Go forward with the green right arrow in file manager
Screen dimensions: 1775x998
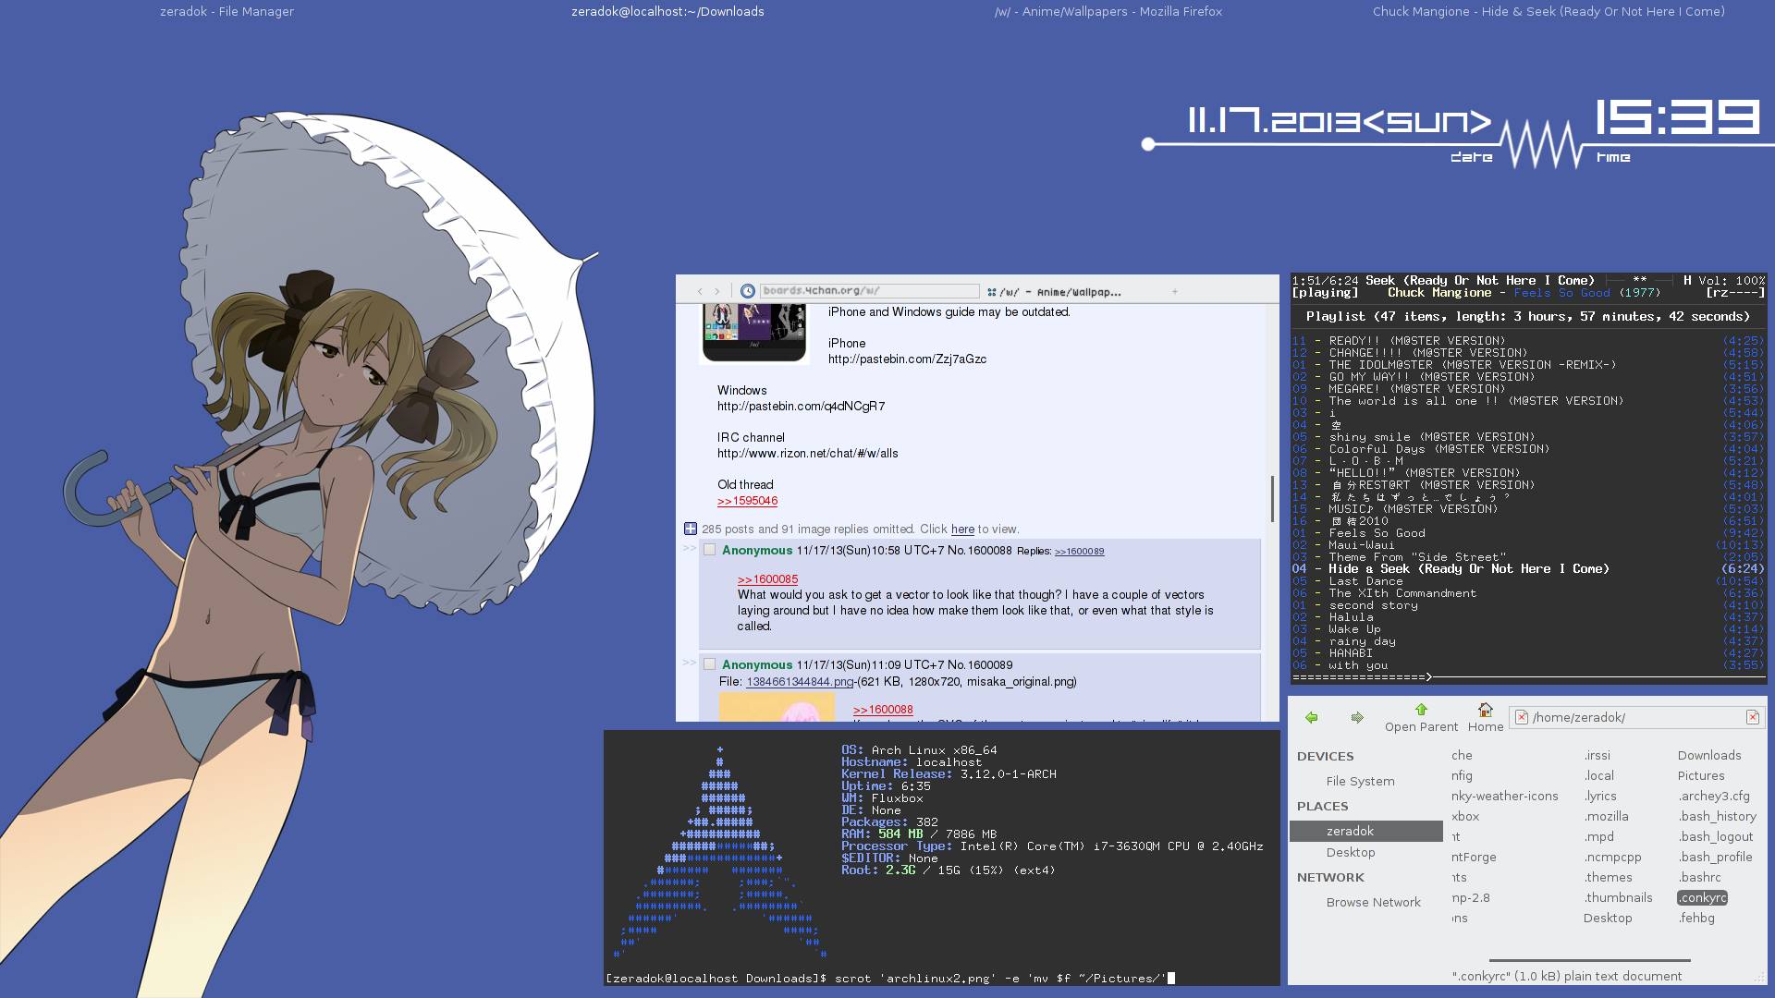pos(1357,717)
